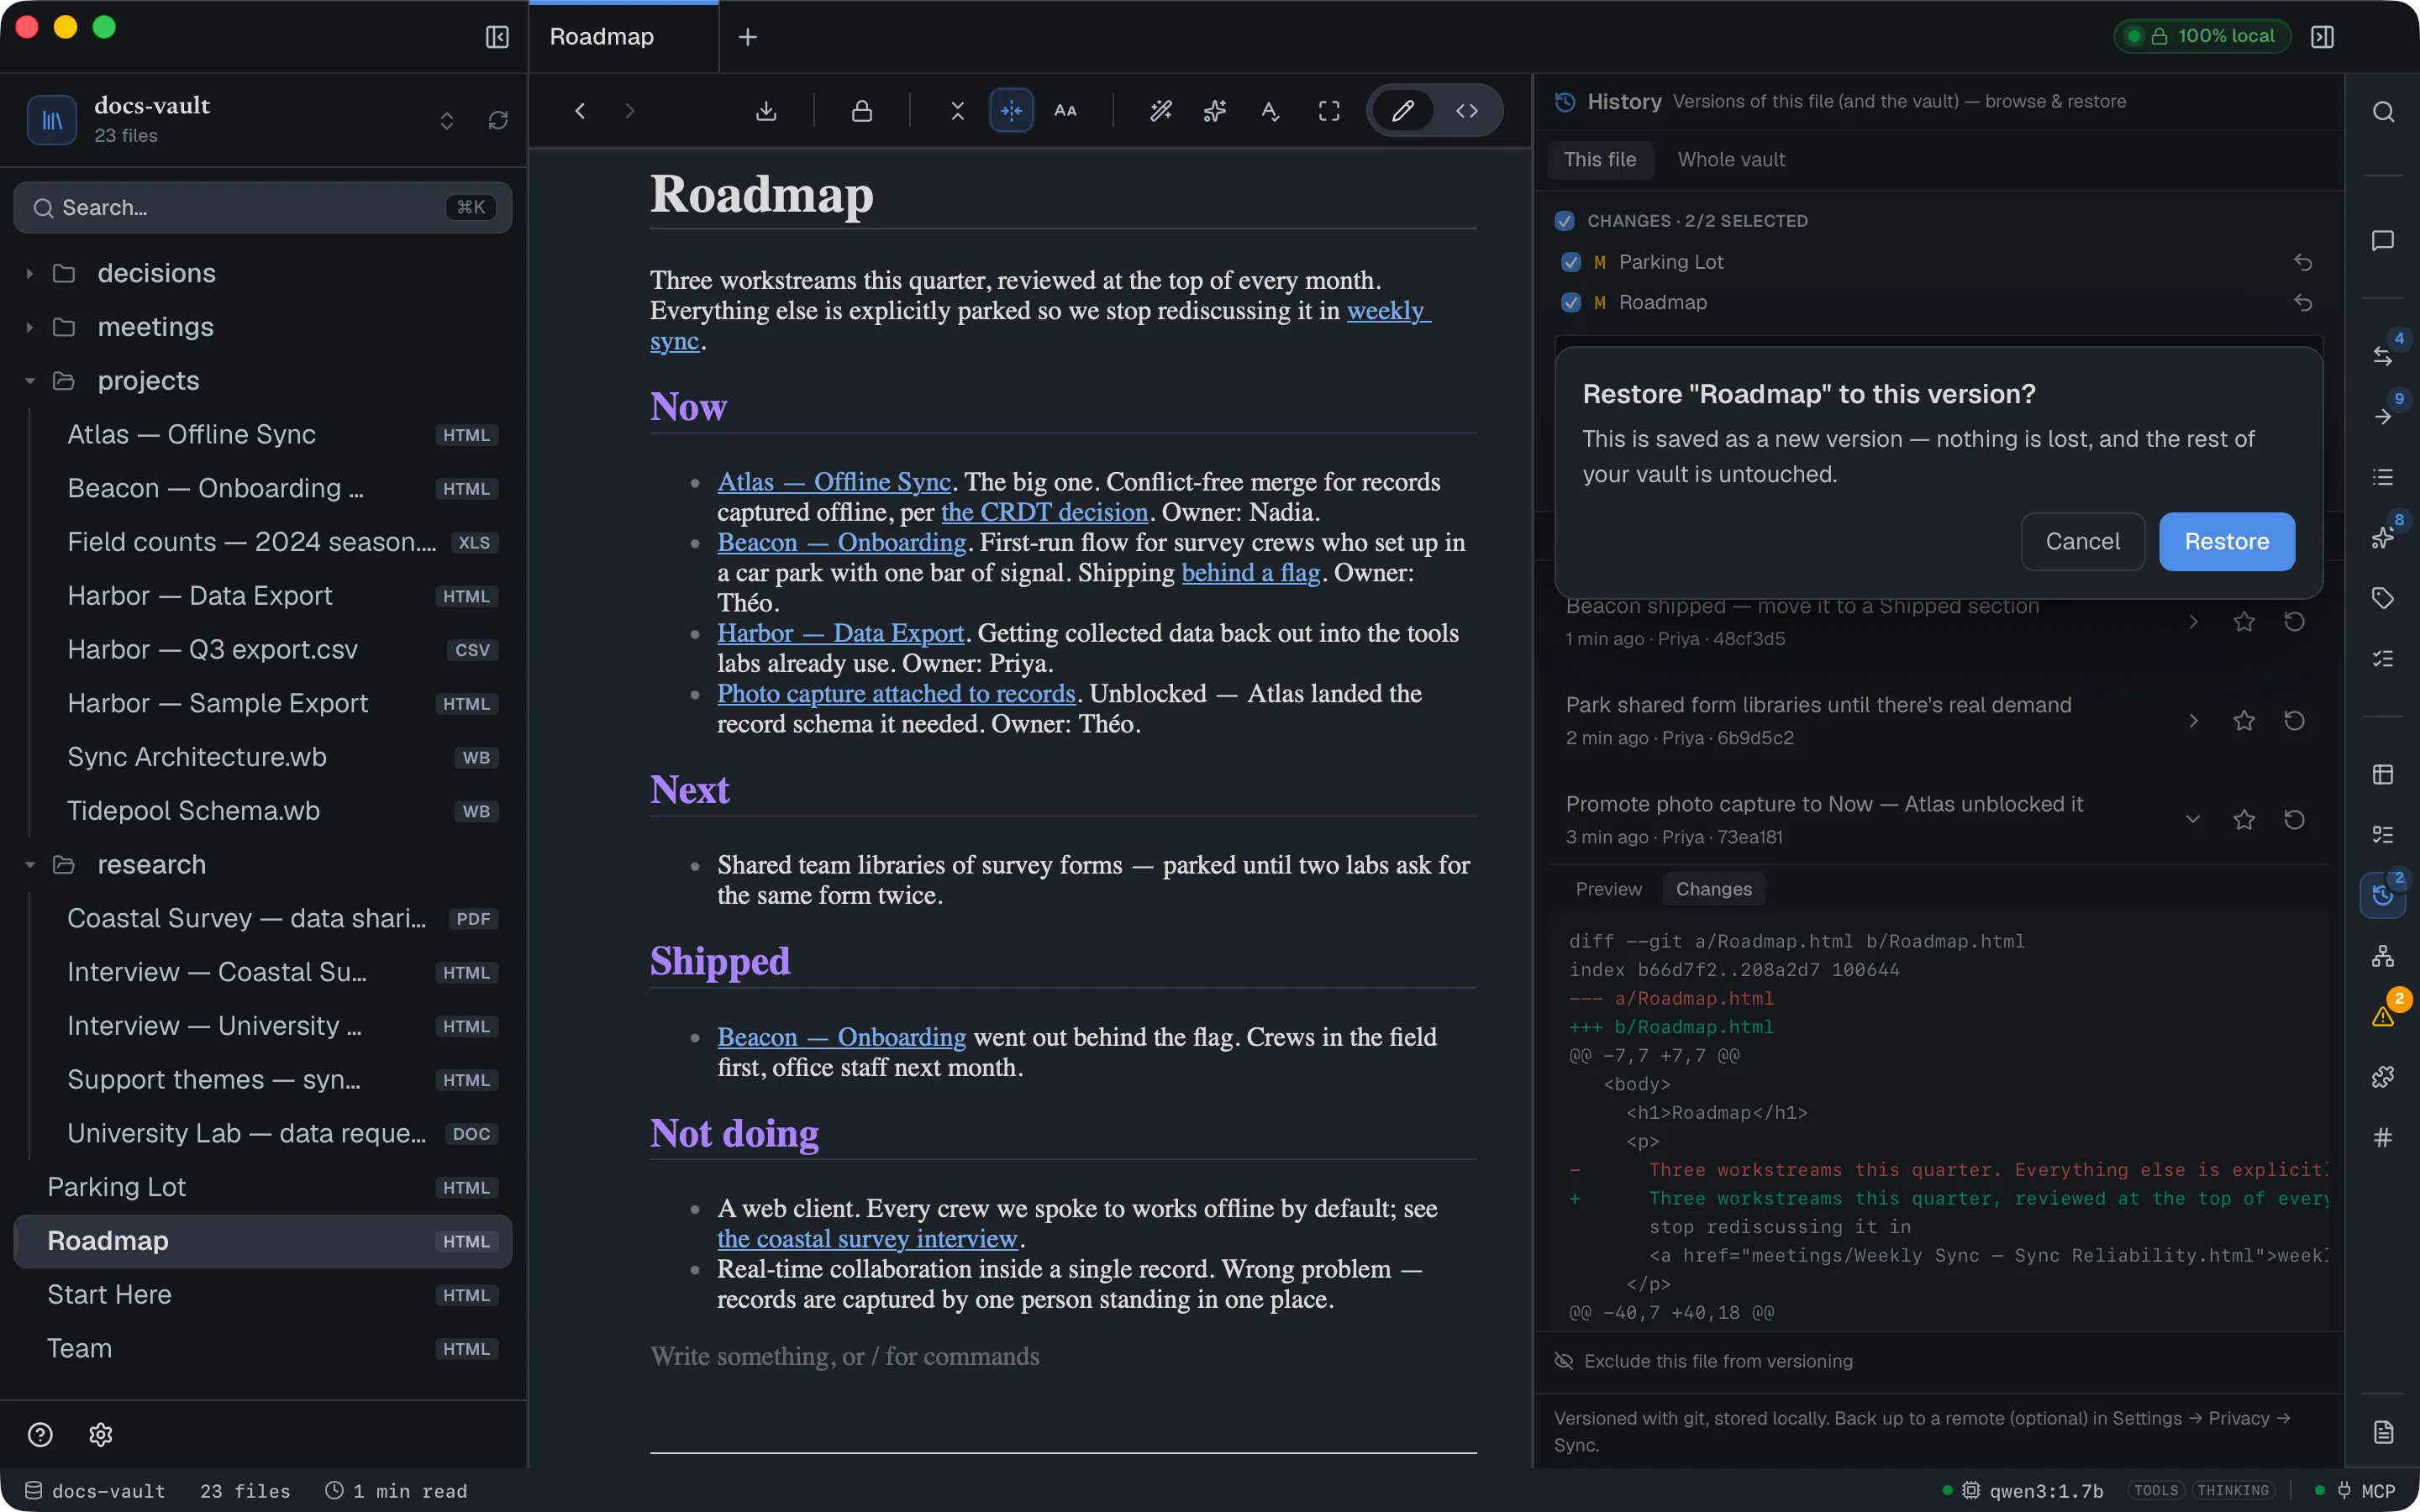Confirm with the Restore button
Image resolution: width=2420 pixels, height=1512 pixels.
point(2227,542)
